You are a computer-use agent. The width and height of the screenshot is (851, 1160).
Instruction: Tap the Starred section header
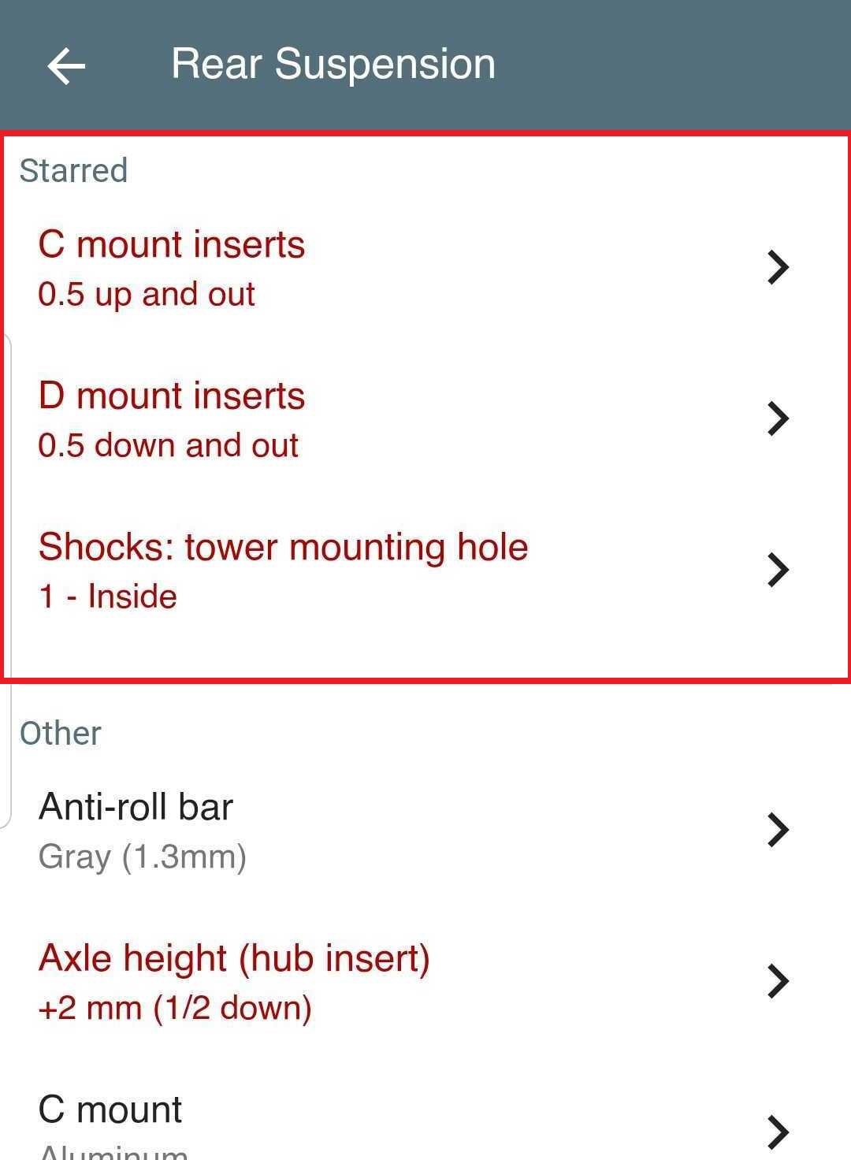click(73, 170)
